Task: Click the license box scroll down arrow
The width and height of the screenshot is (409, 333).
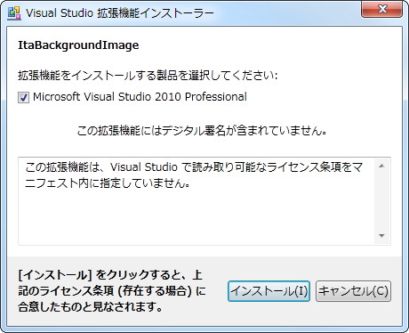Action: tap(381, 236)
